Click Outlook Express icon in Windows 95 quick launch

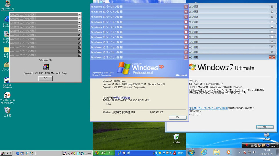[x=22, y=153]
